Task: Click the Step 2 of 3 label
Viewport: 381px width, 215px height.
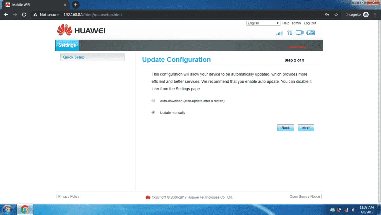Action: (294, 60)
